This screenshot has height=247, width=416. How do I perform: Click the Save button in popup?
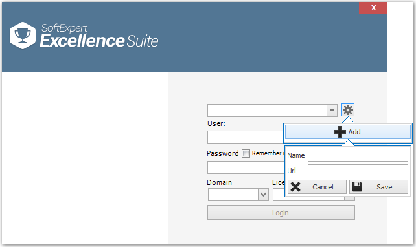[378, 187]
